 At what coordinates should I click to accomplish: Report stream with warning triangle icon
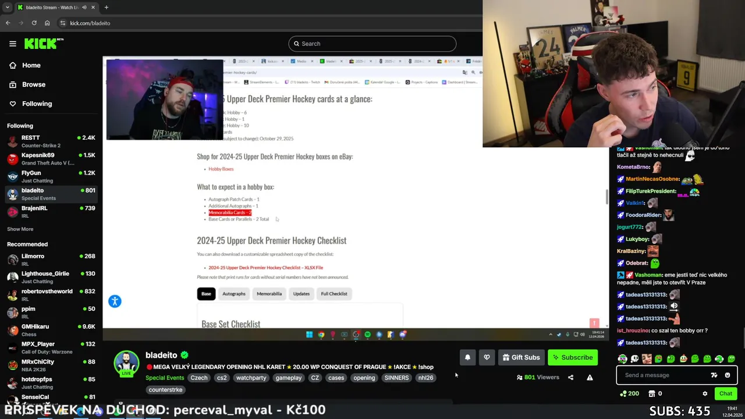click(590, 377)
